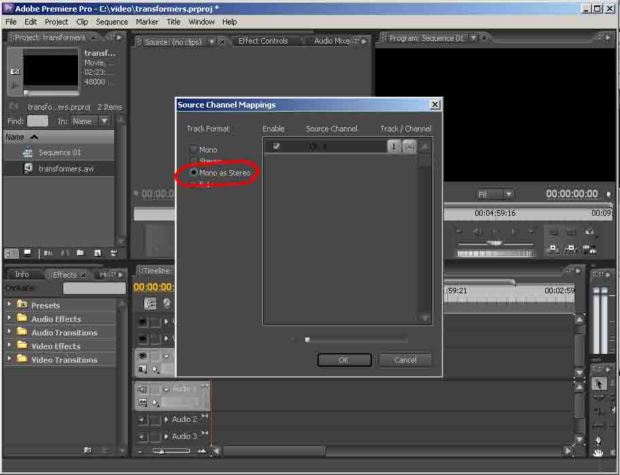Viewport: 620px width, 475px height.
Task: Click the Find input field in project panel
Action: click(x=37, y=120)
